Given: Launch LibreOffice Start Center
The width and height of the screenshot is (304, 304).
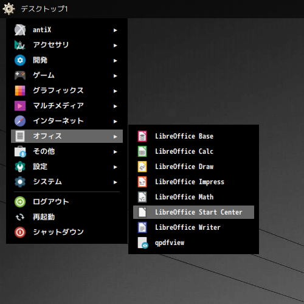Looking at the screenshot, I should point(193,212).
